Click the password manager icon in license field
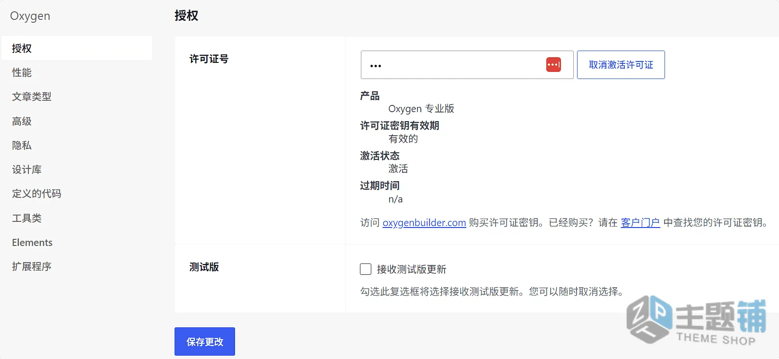 coord(553,65)
